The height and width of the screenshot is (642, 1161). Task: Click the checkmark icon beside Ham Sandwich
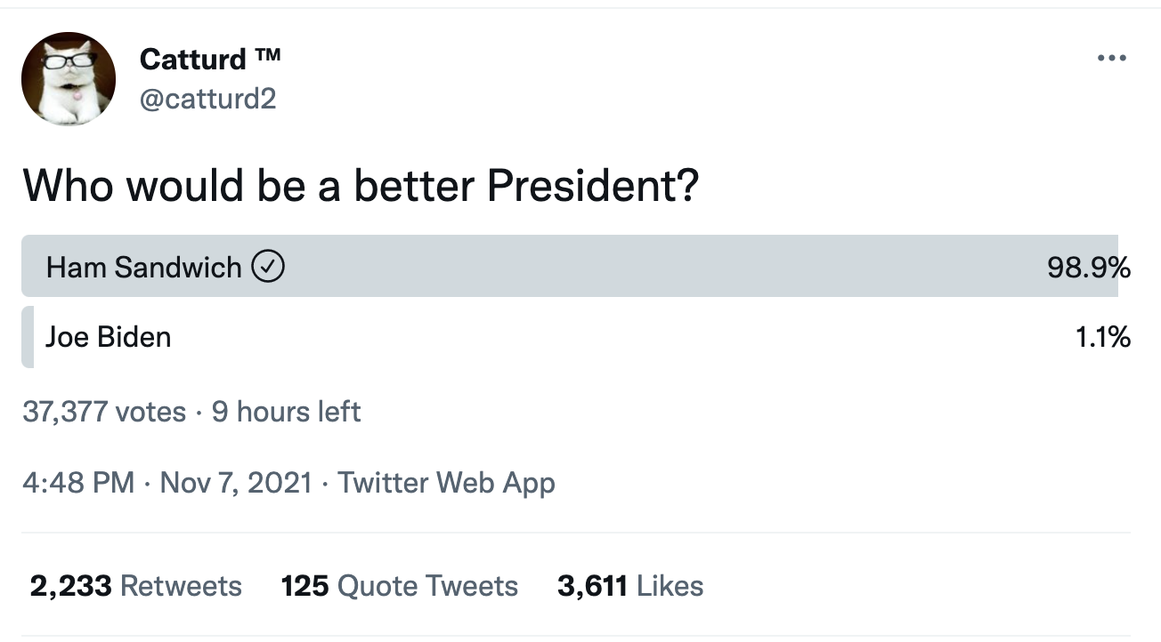coord(268,267)
